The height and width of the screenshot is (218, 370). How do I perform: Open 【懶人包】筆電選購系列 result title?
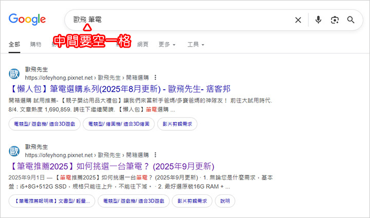pyautogui.click(x=119, y=89)
